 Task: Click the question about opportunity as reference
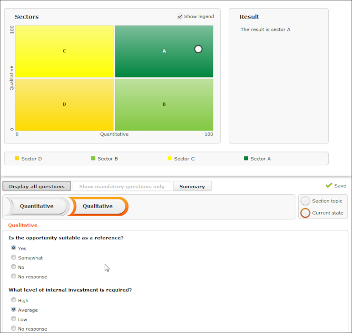click(x=66, y=238)
